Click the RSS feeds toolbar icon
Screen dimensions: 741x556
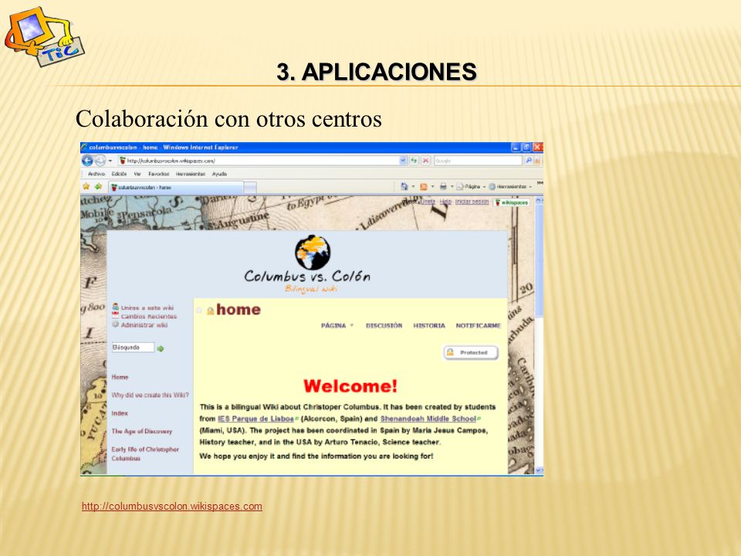[x=424, y=187]
